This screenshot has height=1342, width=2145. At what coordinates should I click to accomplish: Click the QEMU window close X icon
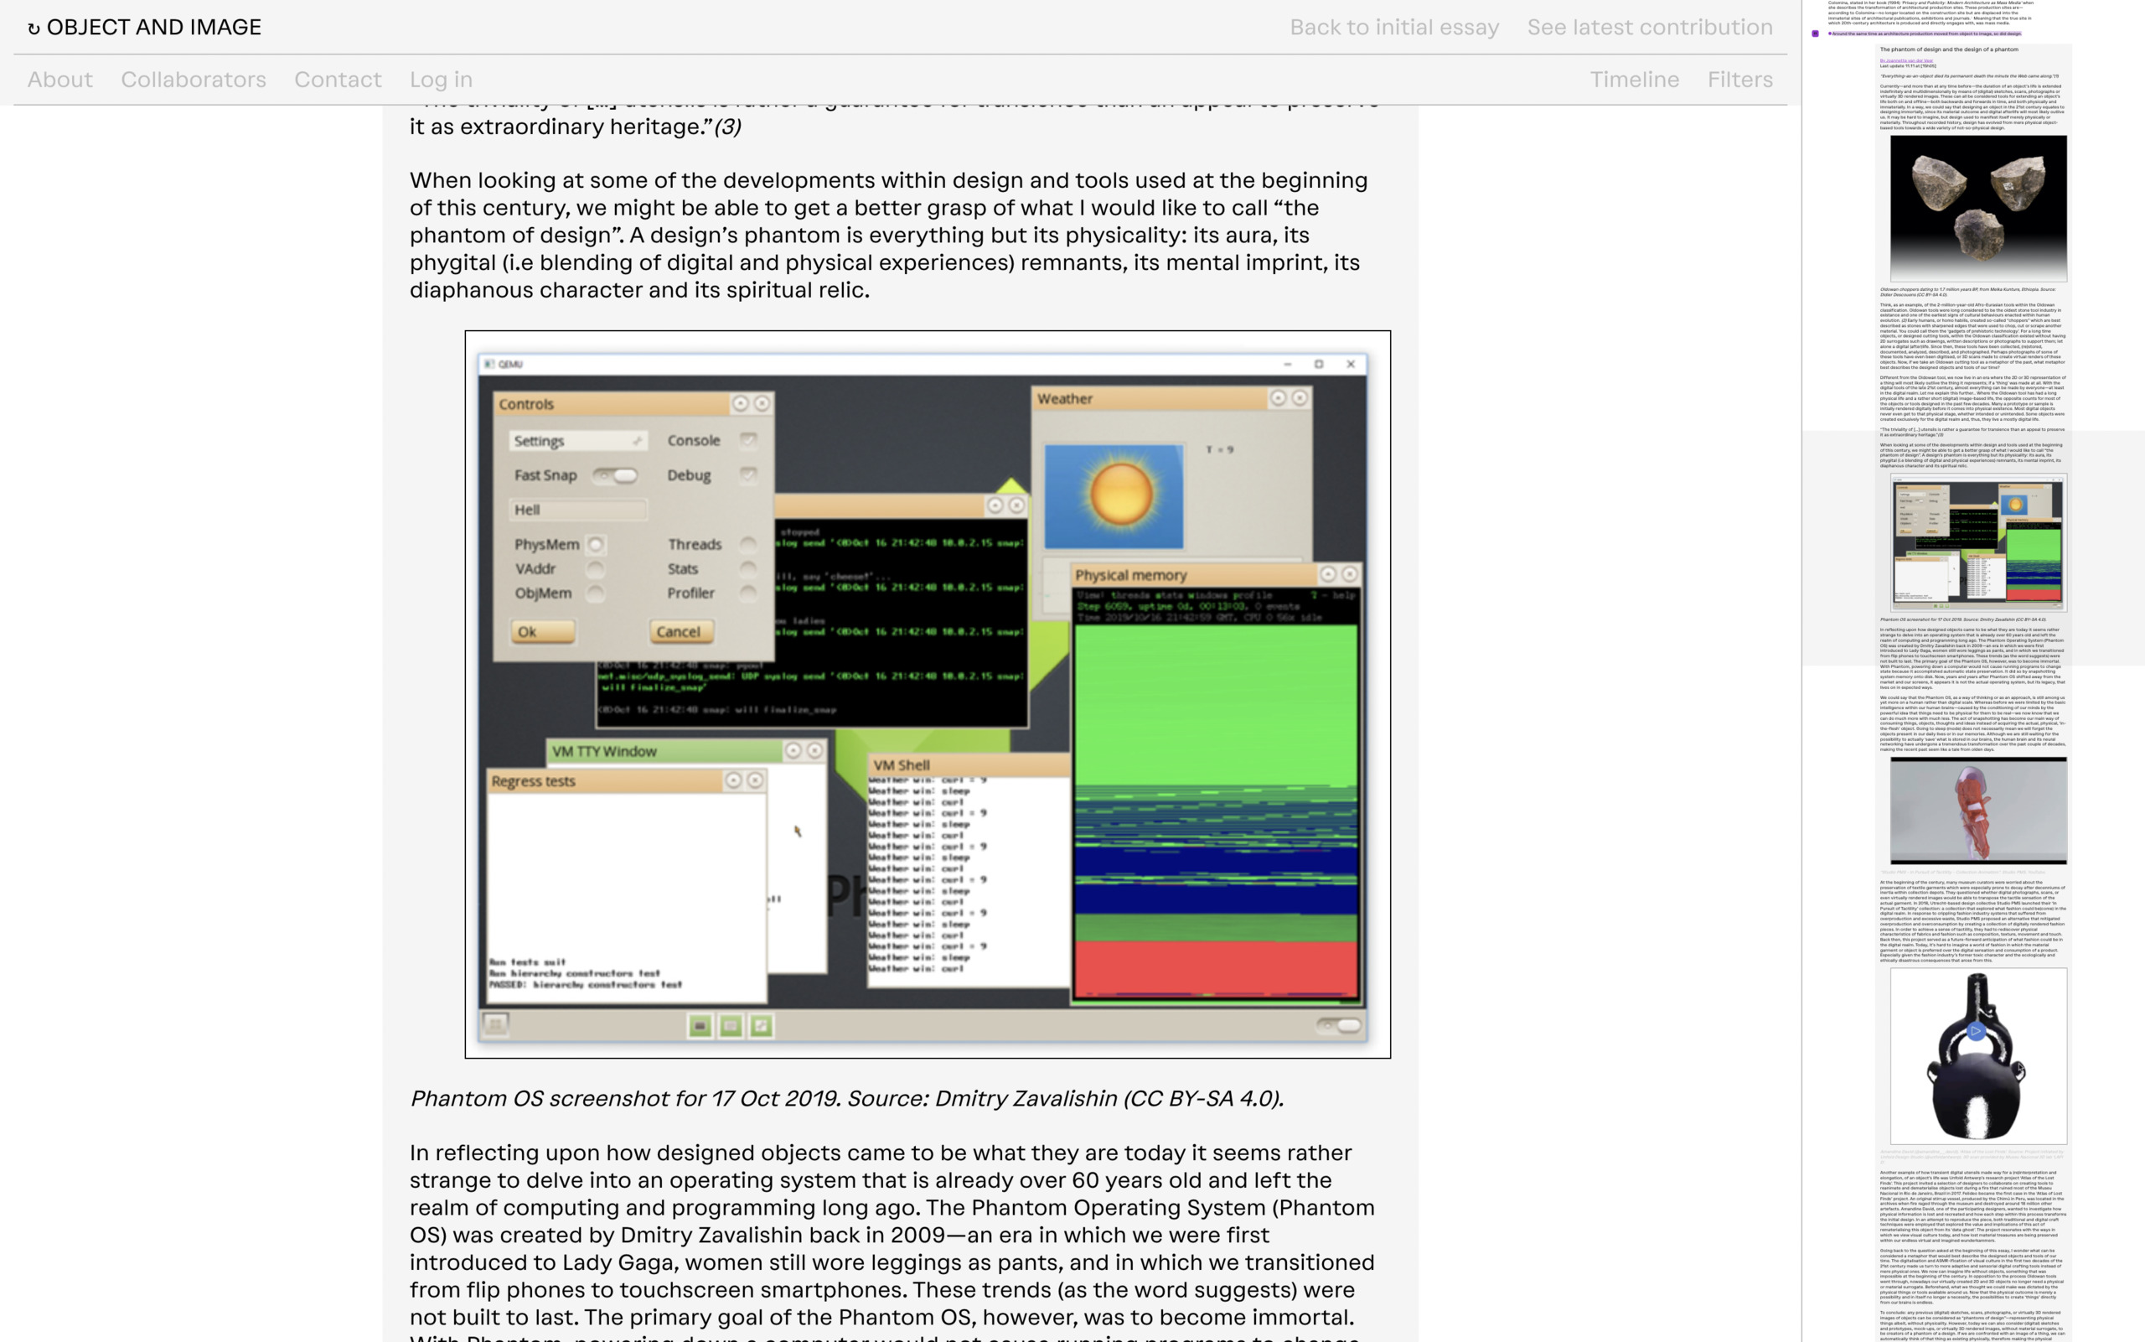coord(1350,364)
